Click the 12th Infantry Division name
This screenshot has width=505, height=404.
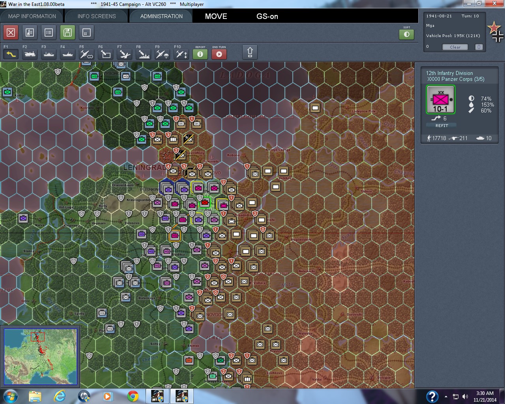tap(449, 73)
